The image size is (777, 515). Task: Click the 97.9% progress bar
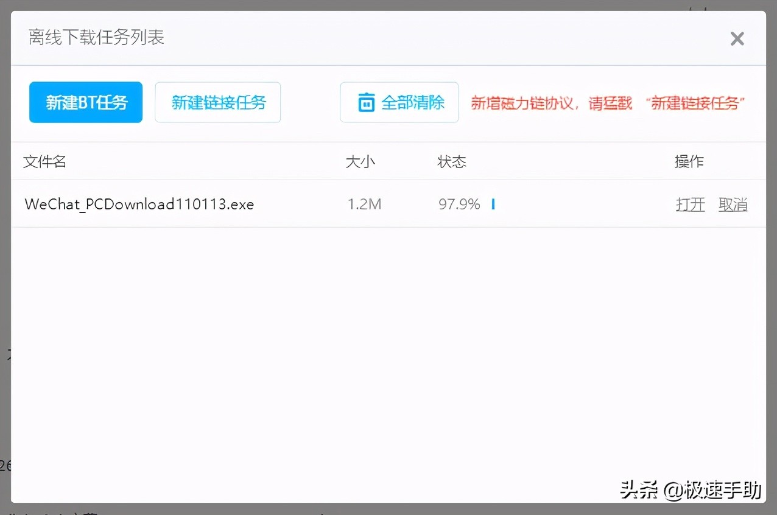[x=493, y=205]
